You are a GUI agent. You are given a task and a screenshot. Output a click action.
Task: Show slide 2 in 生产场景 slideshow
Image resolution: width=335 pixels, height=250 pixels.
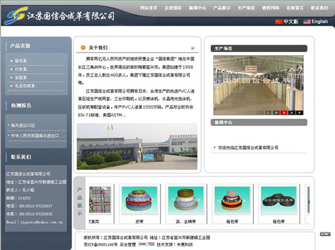click(276, 112)
